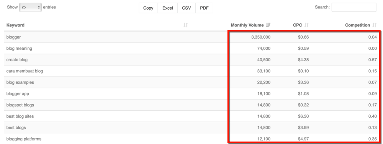Click the CPC value $1.08
This screenshot has height=144, width=383.
[x=303, y=93]
